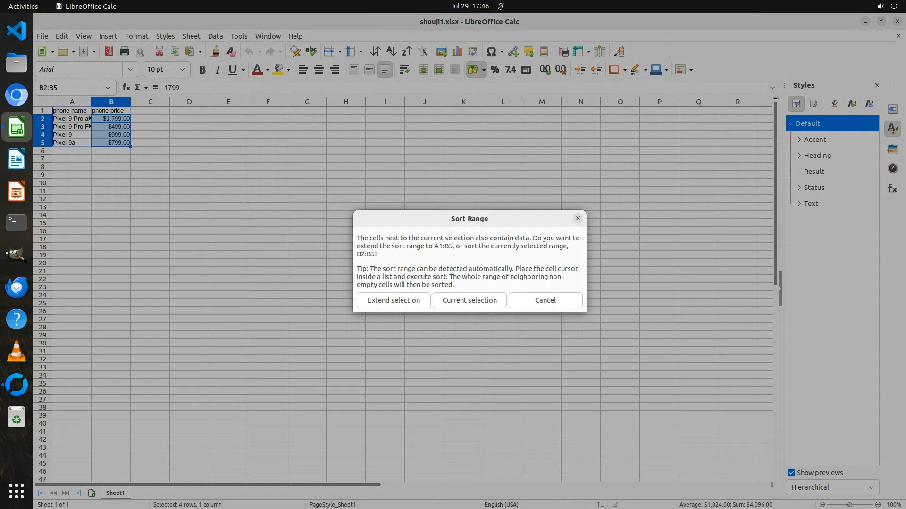This screenshot has height=509, width=906.
Task: Click the zoom slider in status bar
Action: 849,504
